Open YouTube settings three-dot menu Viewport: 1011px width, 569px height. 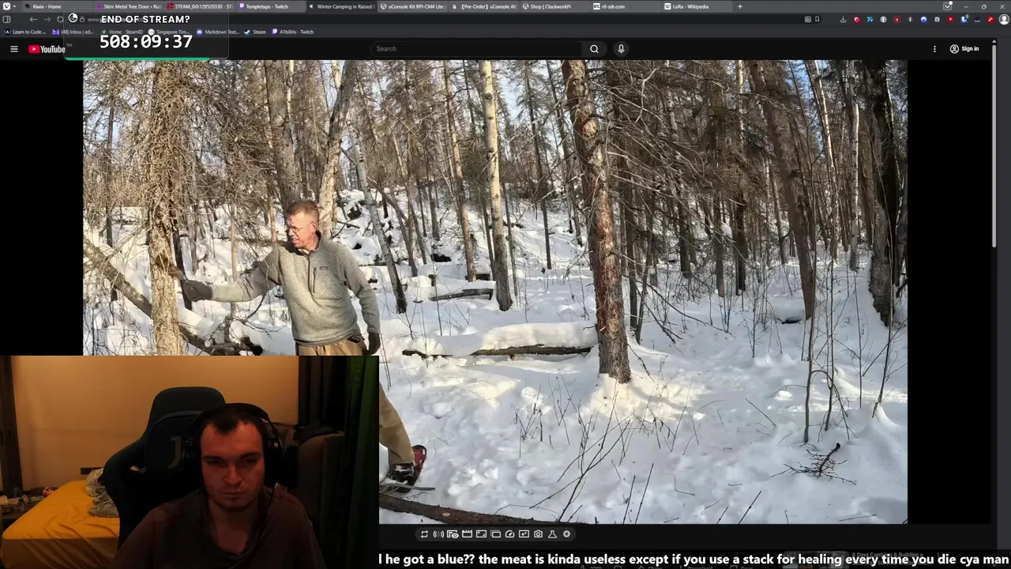pyautogui.click(x=934, y=49)
